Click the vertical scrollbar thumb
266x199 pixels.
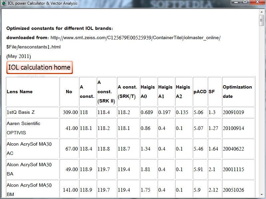pos(262,20)
